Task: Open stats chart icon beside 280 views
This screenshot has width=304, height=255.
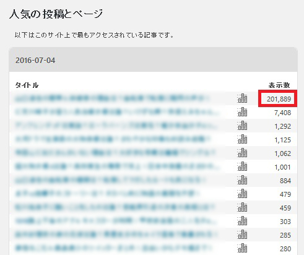Action: 242,248
